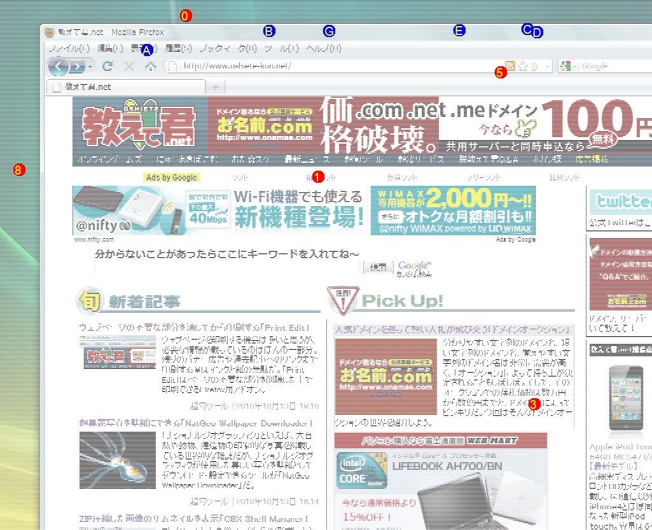Open the Print Edit article thumbnail
This screenshot has width=652, height=530.
(118, 352)
